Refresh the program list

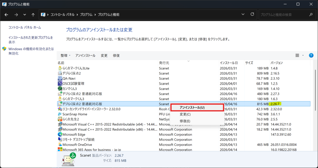tap(252, 14)
